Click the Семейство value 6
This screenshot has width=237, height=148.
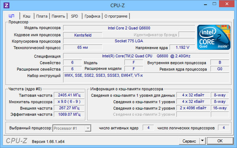73,62
